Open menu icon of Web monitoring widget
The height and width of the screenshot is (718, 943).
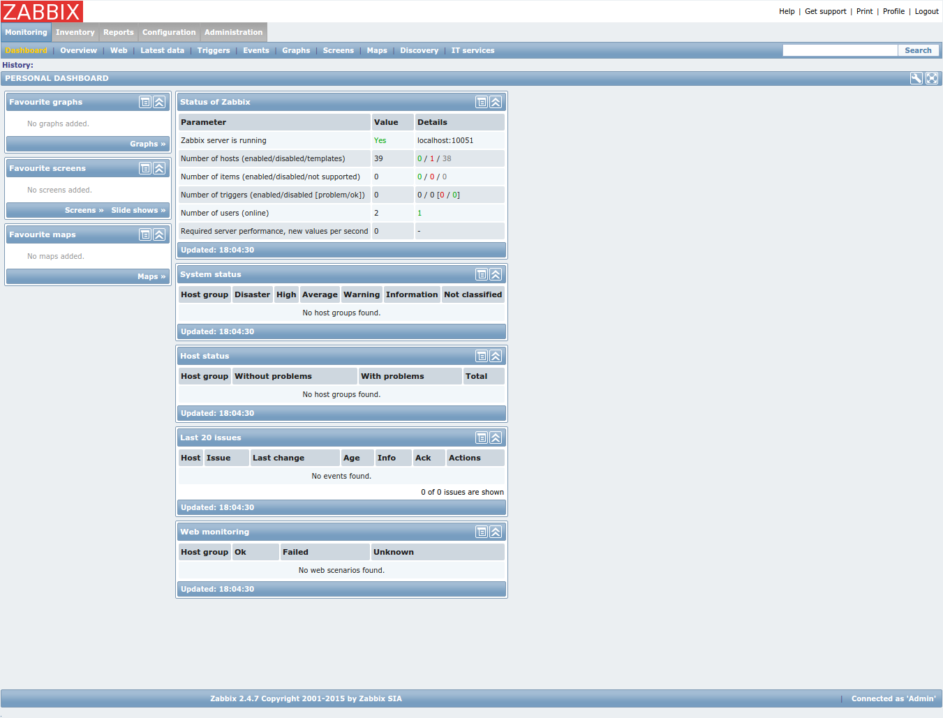tap(482, 532)
